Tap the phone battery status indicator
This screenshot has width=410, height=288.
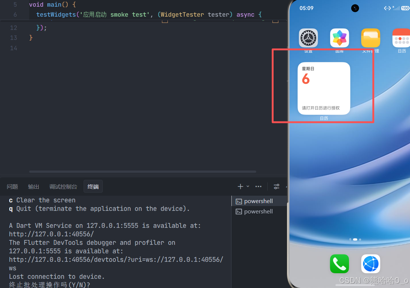click(x=405, y=8)
